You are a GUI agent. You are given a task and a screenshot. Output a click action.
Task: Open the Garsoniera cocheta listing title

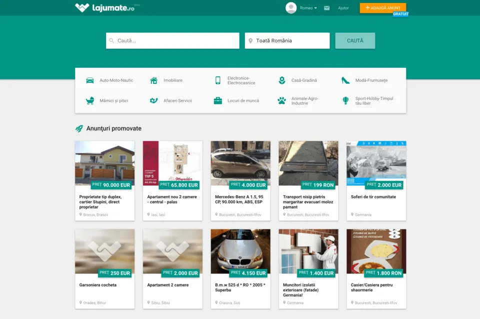pyautogui.click(x=98, y=285)
